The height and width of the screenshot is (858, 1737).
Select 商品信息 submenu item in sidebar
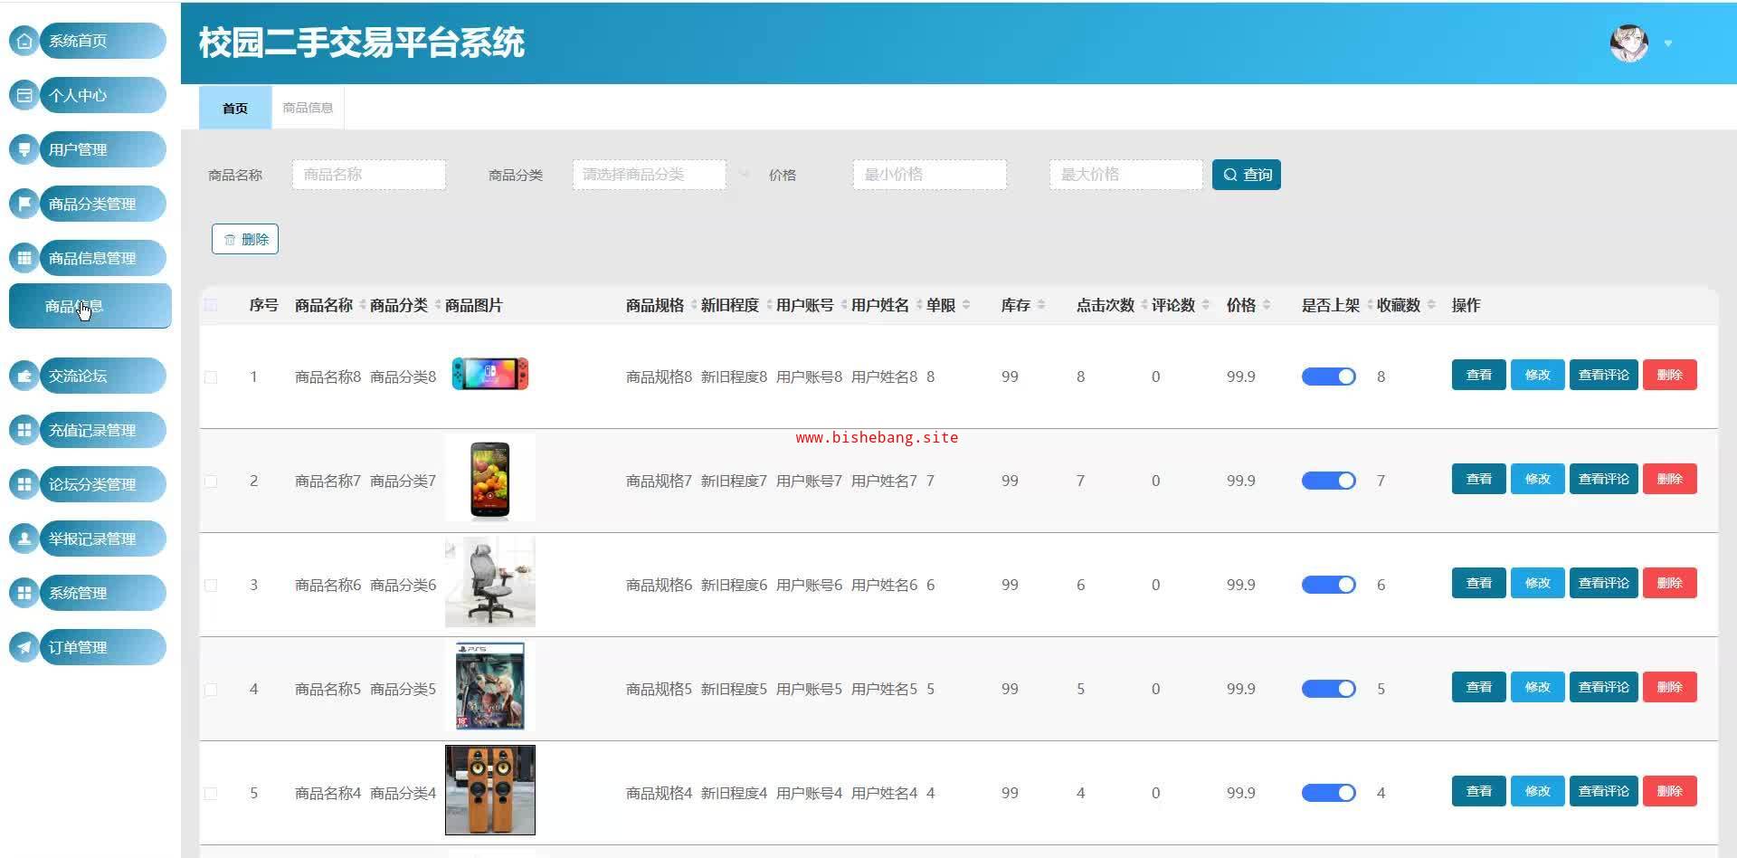coord(90,306)
